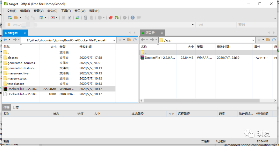This screenshot has height=146, width=279.
Task: Click the speech bubble feedback icon
Action: pos(139,17)
